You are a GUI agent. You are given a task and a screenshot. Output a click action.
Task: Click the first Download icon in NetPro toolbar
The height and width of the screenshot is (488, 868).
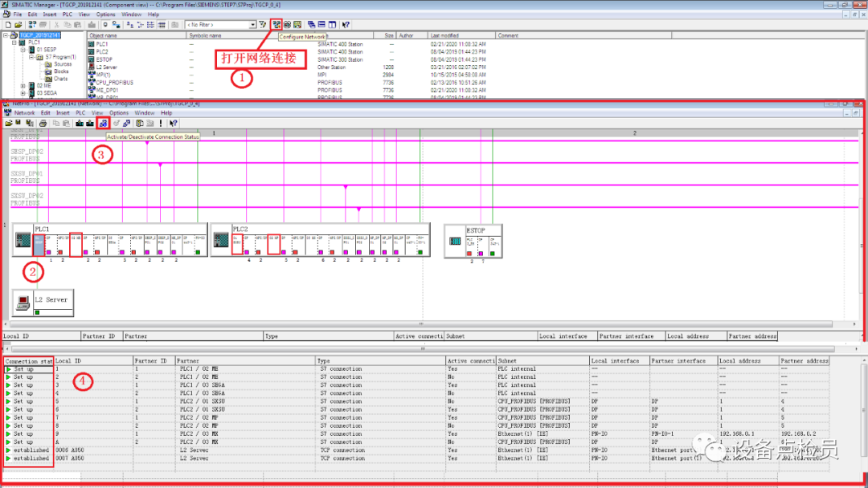[79, 124]
